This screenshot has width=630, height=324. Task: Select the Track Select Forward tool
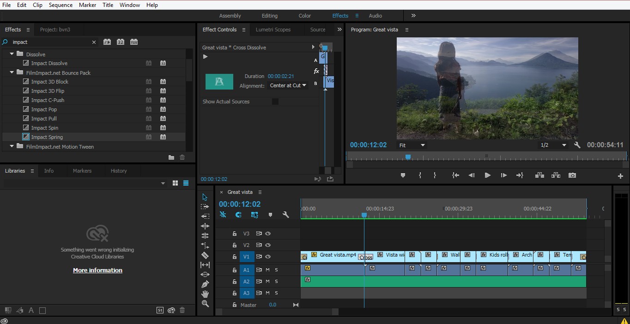pyautogui.click(x=205, y=207)
